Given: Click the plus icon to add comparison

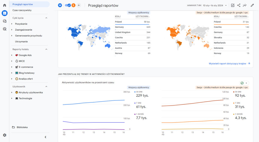Looking at the screenshot, I should pos(79,5).
